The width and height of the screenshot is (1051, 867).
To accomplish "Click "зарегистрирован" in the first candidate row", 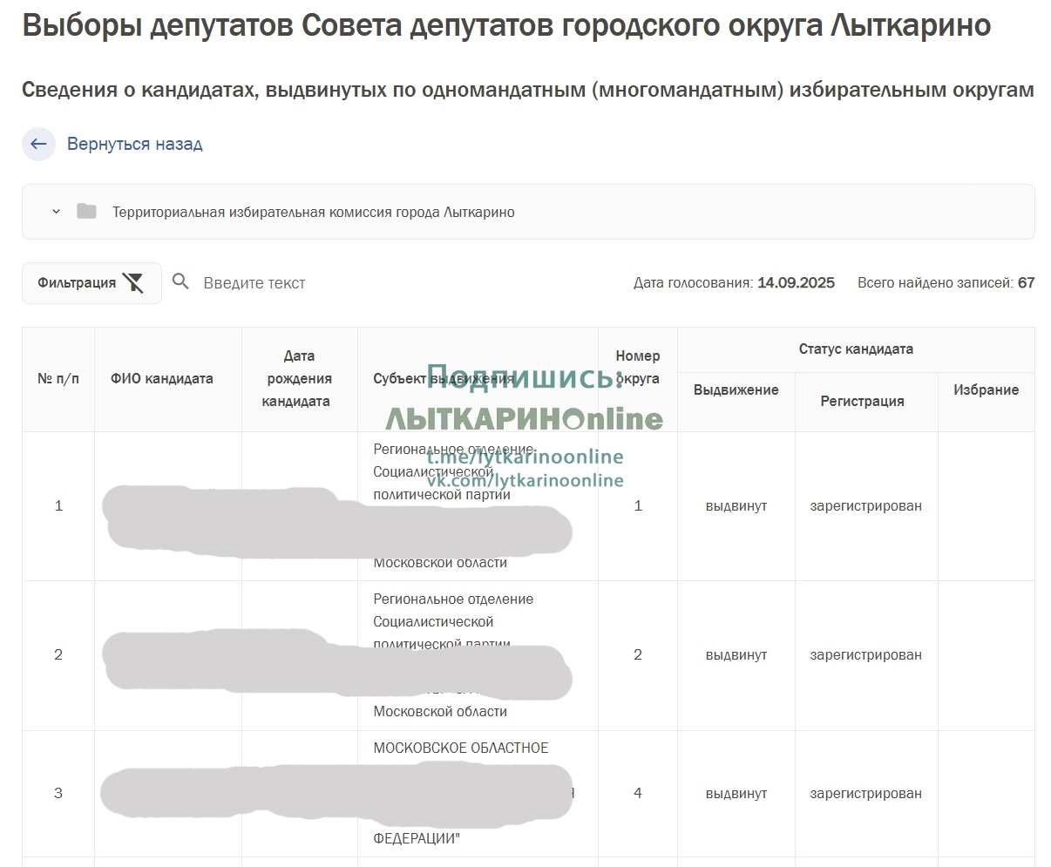I will [x=865, y=506].
